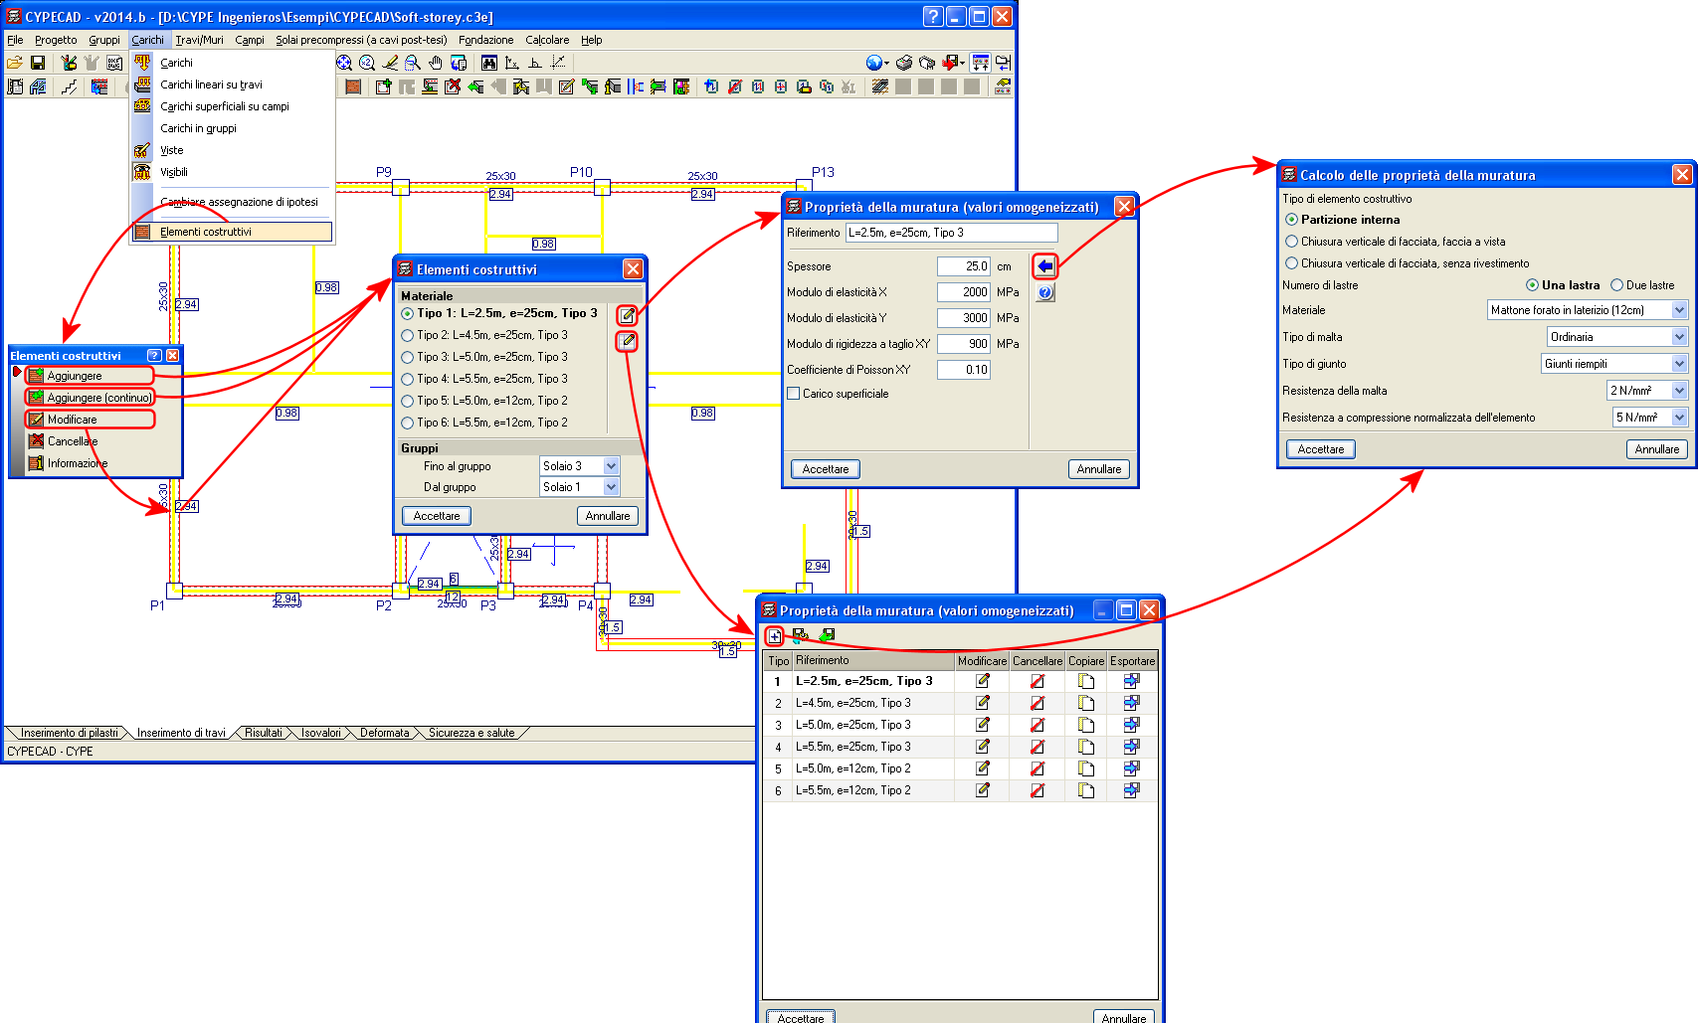Click the add new type plus icon
Screen dimensions: 1698x1023
pos(775,635)
